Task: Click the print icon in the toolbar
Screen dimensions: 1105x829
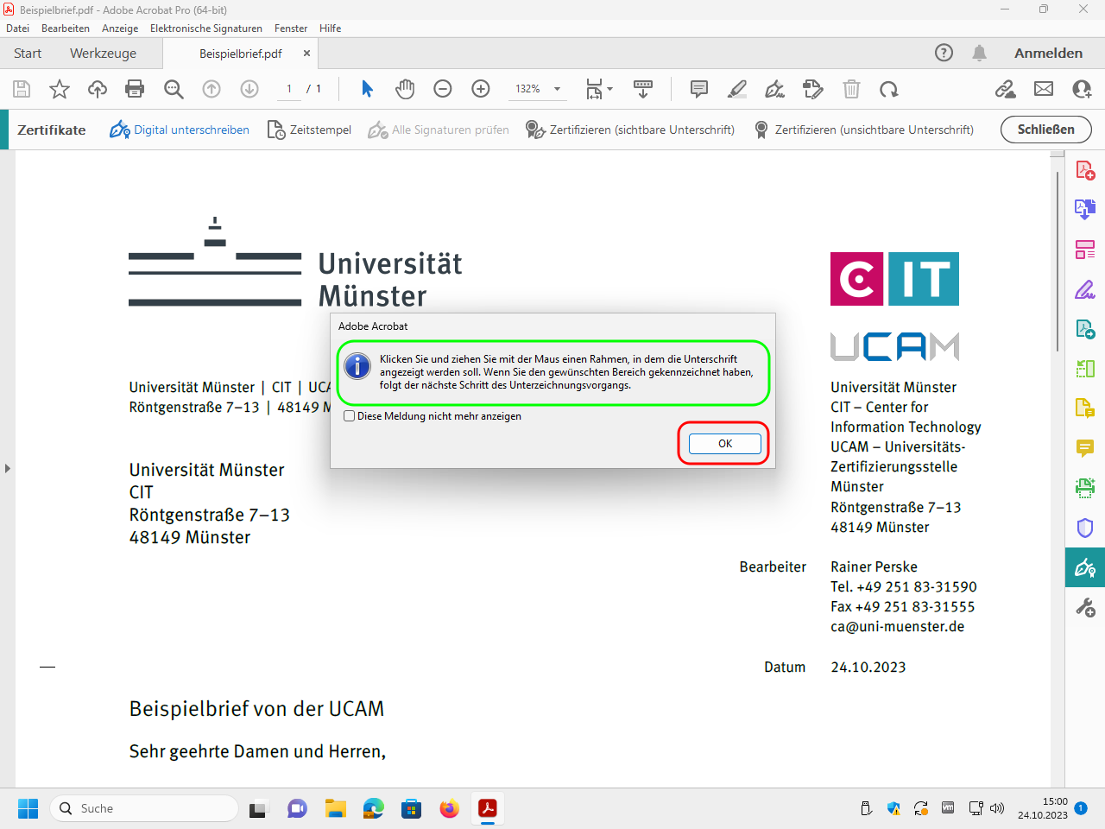Action: click(135, 89)
